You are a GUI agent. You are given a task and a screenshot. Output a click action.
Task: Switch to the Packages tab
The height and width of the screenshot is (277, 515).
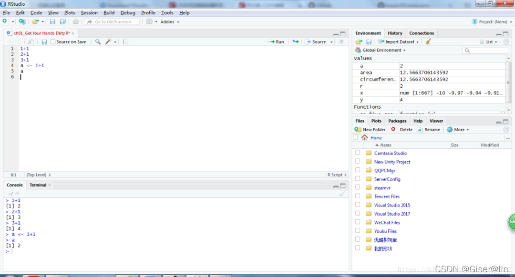tap(397, 121)
